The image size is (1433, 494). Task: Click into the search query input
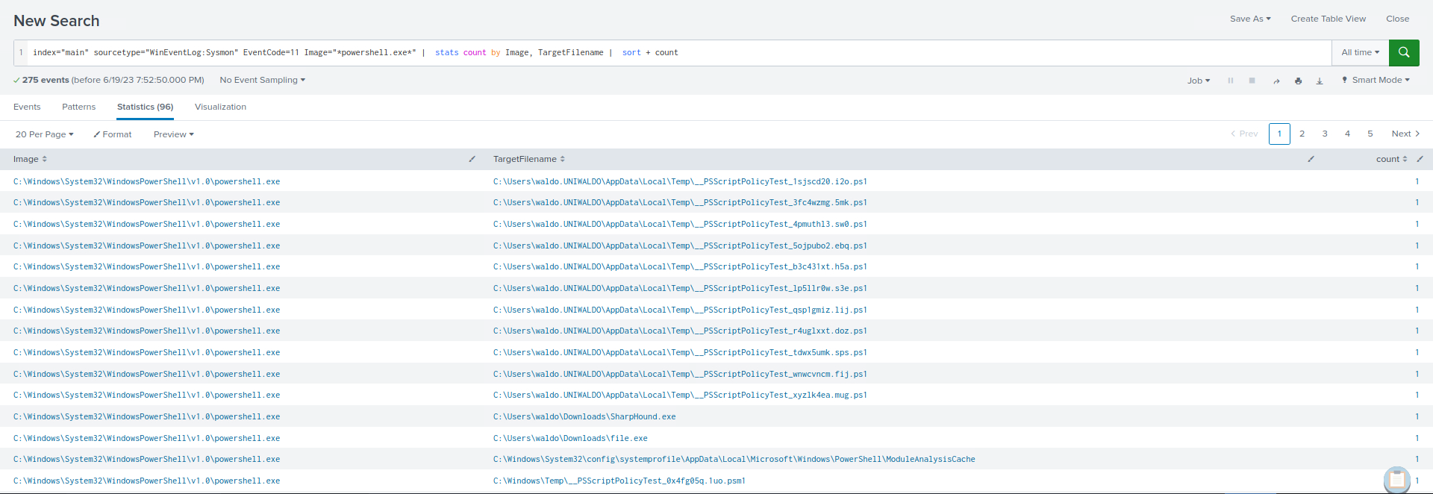click(x=672, y=52)
